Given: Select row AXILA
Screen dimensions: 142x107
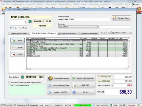Looking at the screenshot, I should pyautogui.click(x=77, y=54).
